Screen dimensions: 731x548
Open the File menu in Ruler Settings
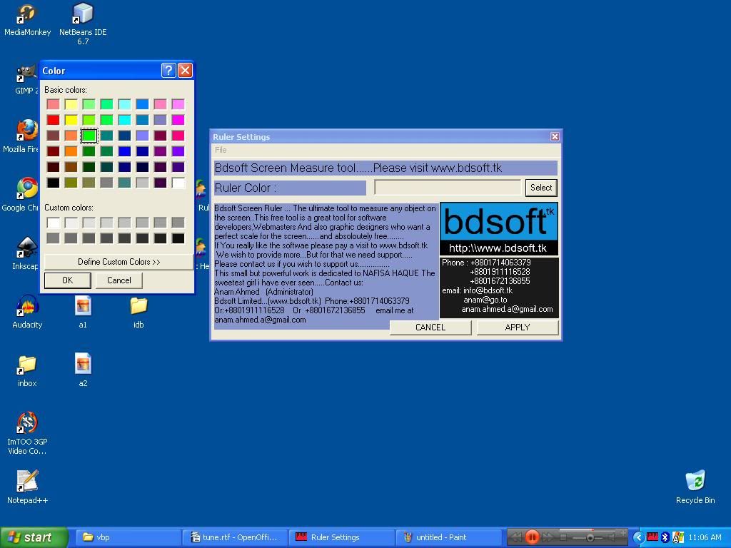pyautogui.click(x=221, y=150)
